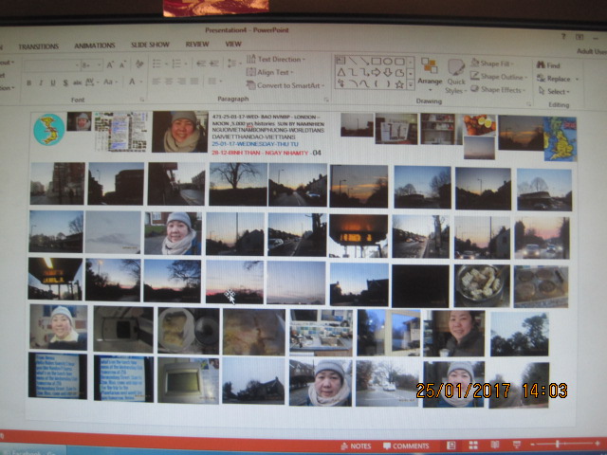
Task: Launch the Font dialog box
Action: (x=142, y=100)
